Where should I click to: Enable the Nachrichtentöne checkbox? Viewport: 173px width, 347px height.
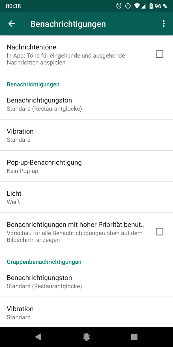click(160, 54)
